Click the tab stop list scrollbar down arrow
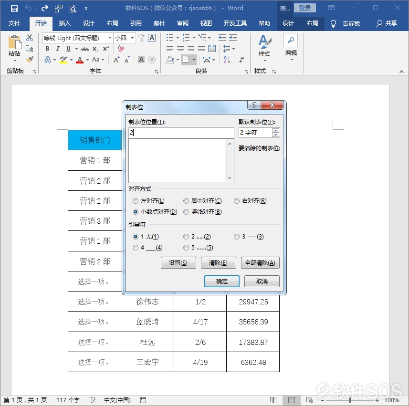Image resolution: width=409 pixels, height=406 pixels. tap(230, 178)
